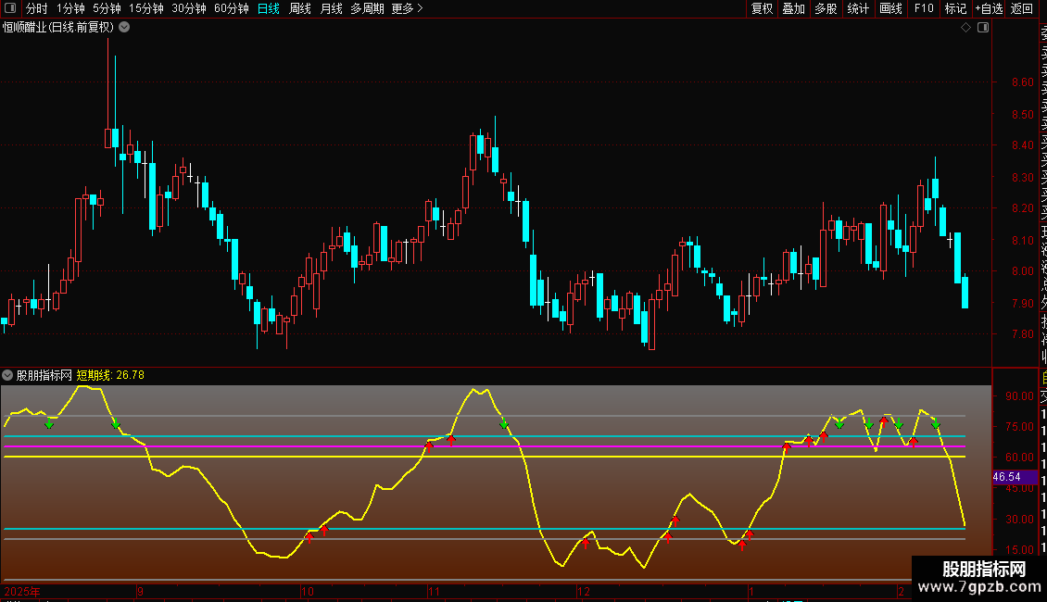
Task: Click the 股朋指标网 indicator name label
Action: click(x=44, y=375)
